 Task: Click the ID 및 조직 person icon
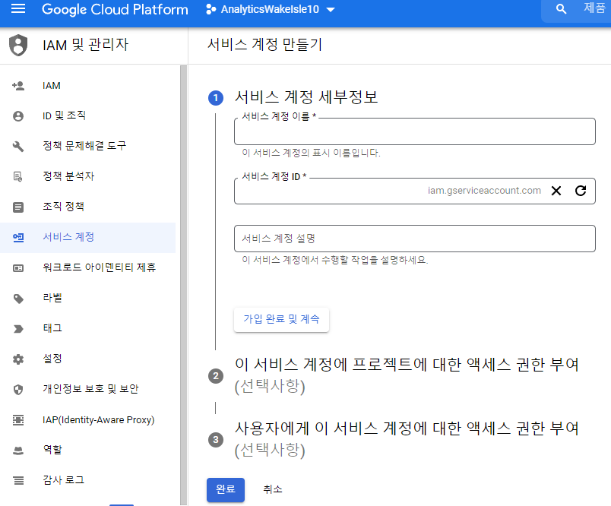pos(18,116)
